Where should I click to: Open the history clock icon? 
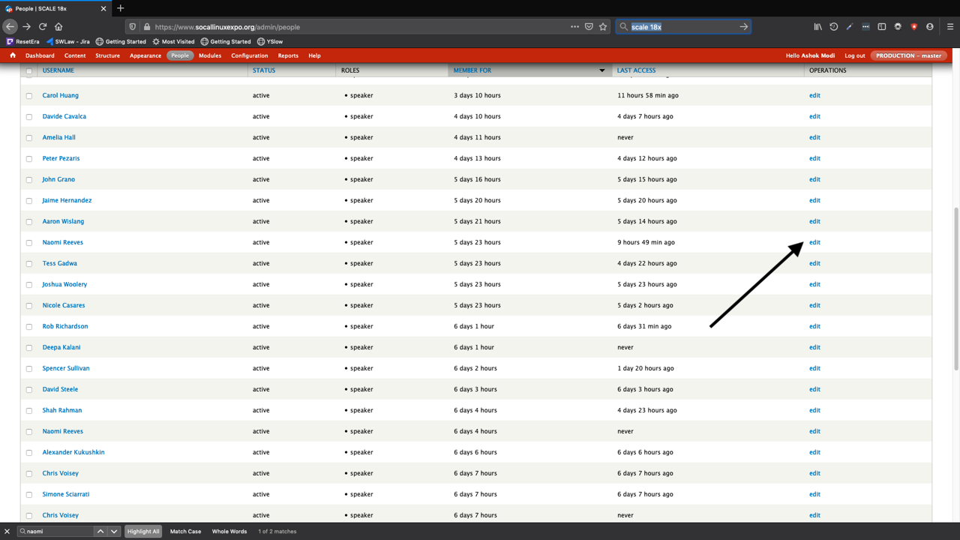click(x=833, y=27)
